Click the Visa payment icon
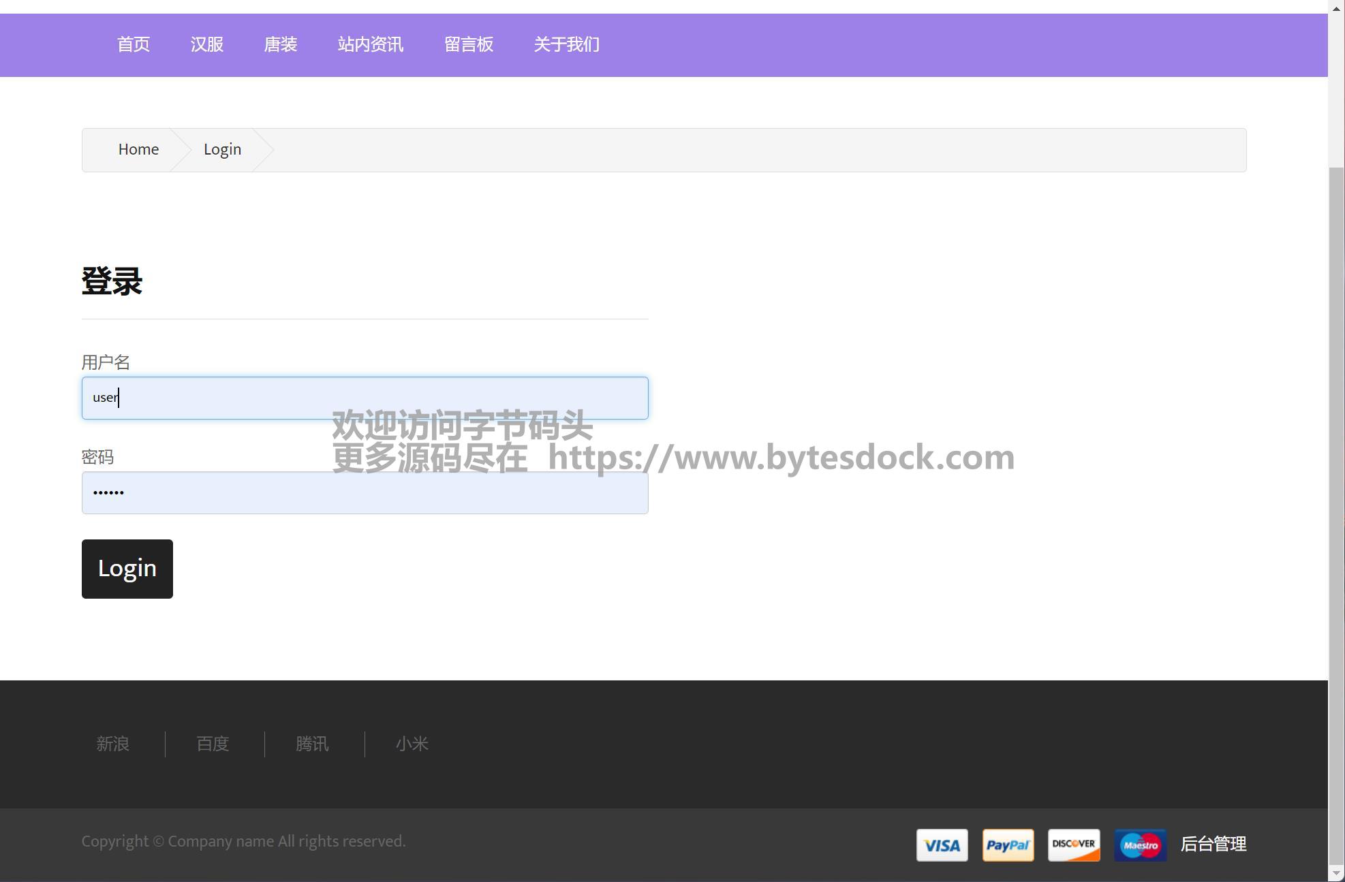Screen dimensions: 1345x882 click(x=942, y=845)
